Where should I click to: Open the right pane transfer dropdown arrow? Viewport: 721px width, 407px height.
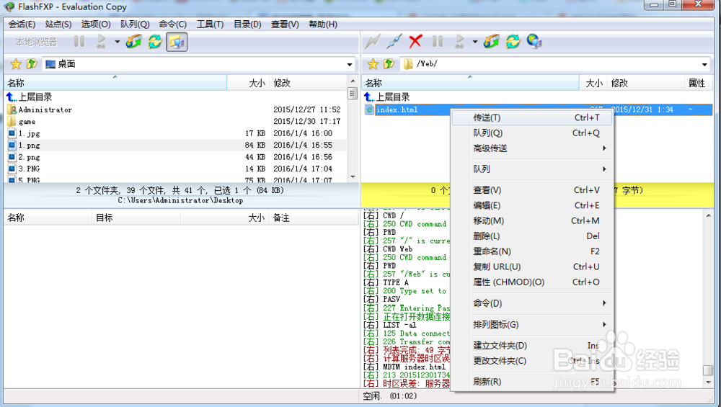[x=475, y=42]
